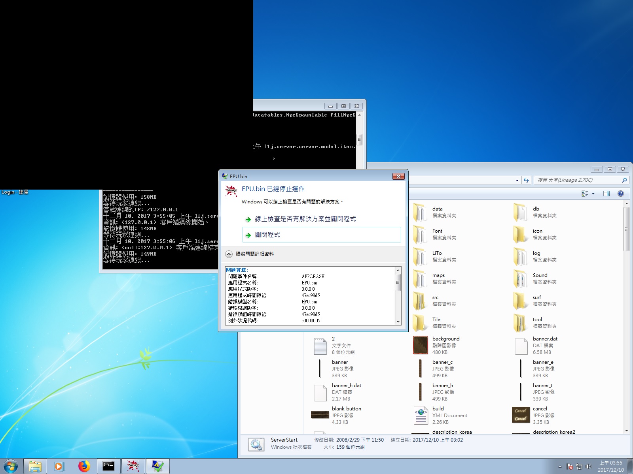The height and width of the screenshot is (474, 633).
Task: Open the Font folder icon
Action: [419, 235]
